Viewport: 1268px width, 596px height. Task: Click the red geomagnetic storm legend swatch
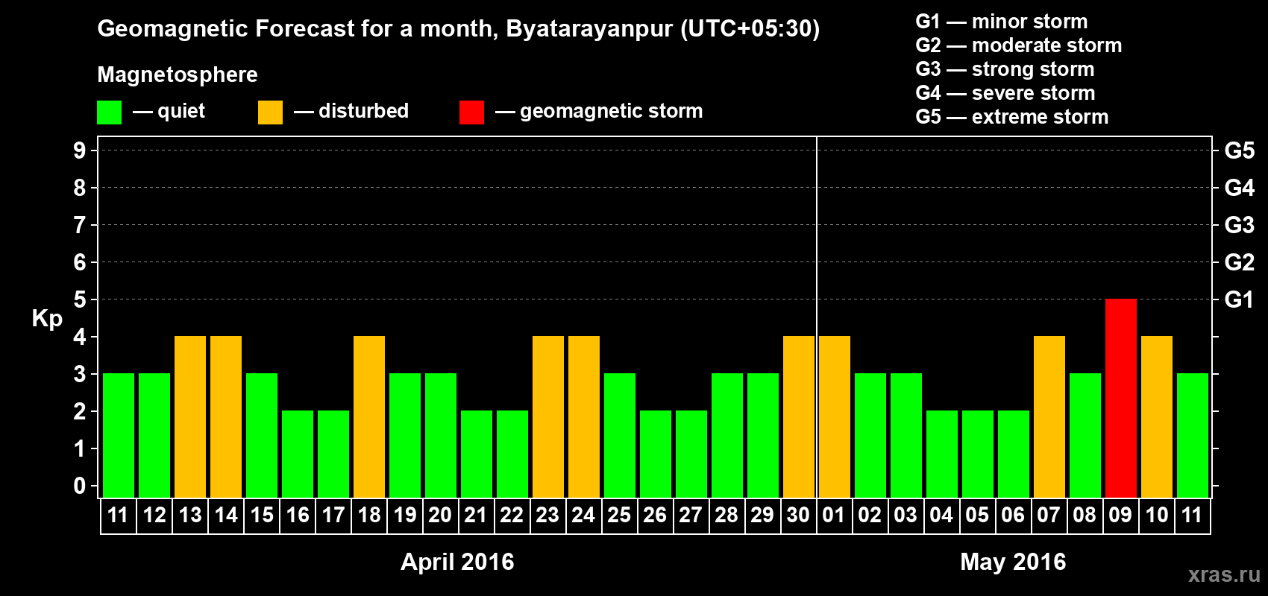point(471,112)
